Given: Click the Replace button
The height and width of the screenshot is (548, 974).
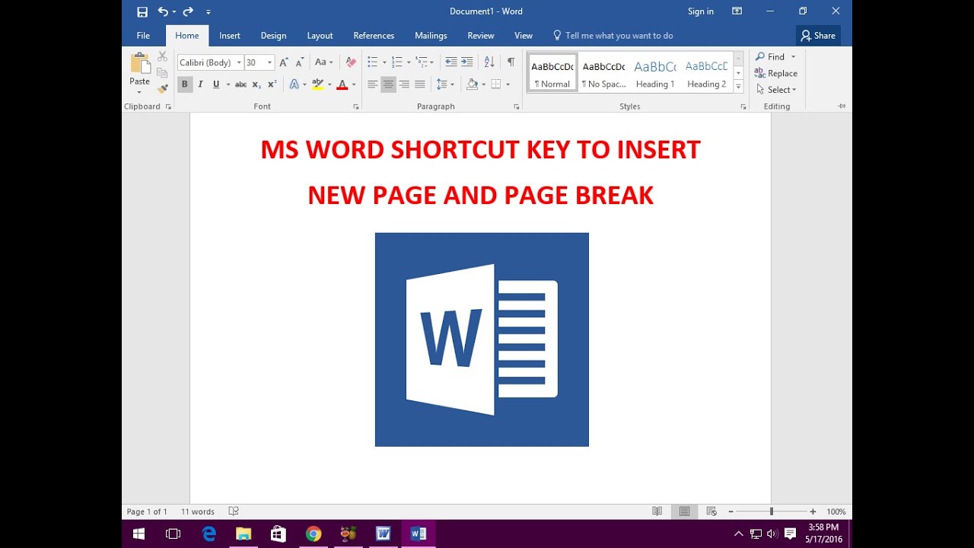Looking at the screenshot, I should click(x=776, y=73).
